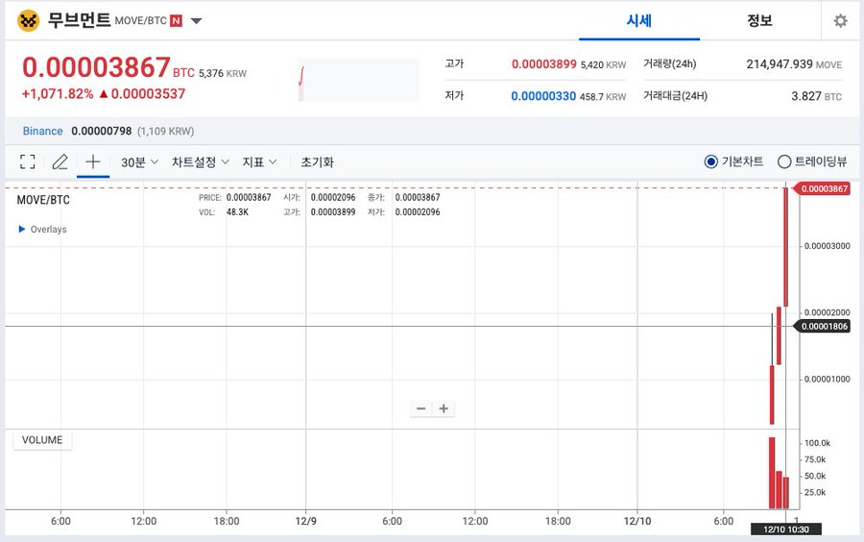The height and width of the screenshot is (542, 864).
Task: Click the Binance price link
Action: (x=42, y=131)
